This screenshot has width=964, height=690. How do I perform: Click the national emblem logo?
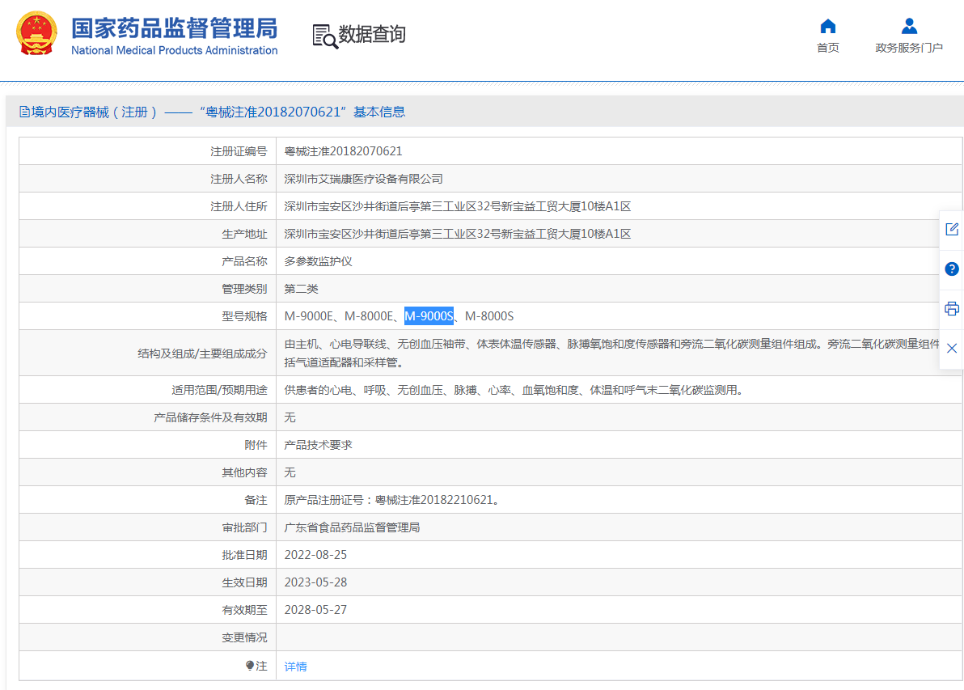point(37,34)
